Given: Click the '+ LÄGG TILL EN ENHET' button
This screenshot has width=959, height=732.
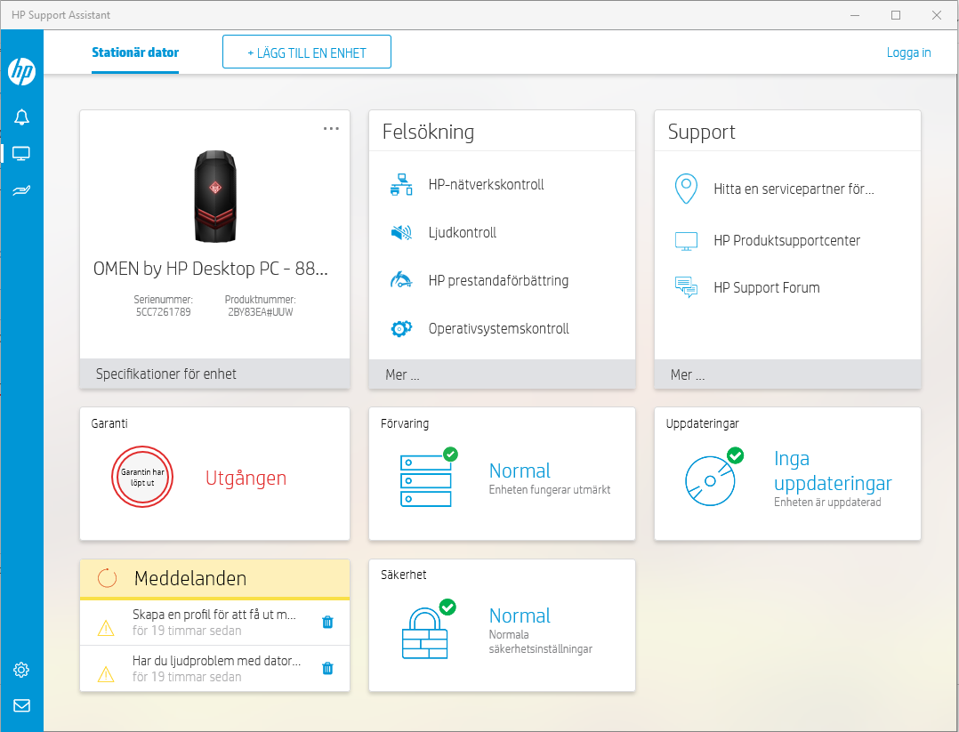Looking at the screenshot, I should (306, 52).
